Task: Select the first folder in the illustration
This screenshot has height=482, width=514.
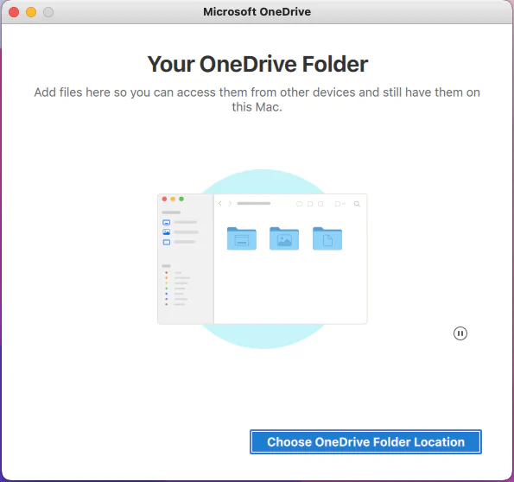Action: coord(242,238)
